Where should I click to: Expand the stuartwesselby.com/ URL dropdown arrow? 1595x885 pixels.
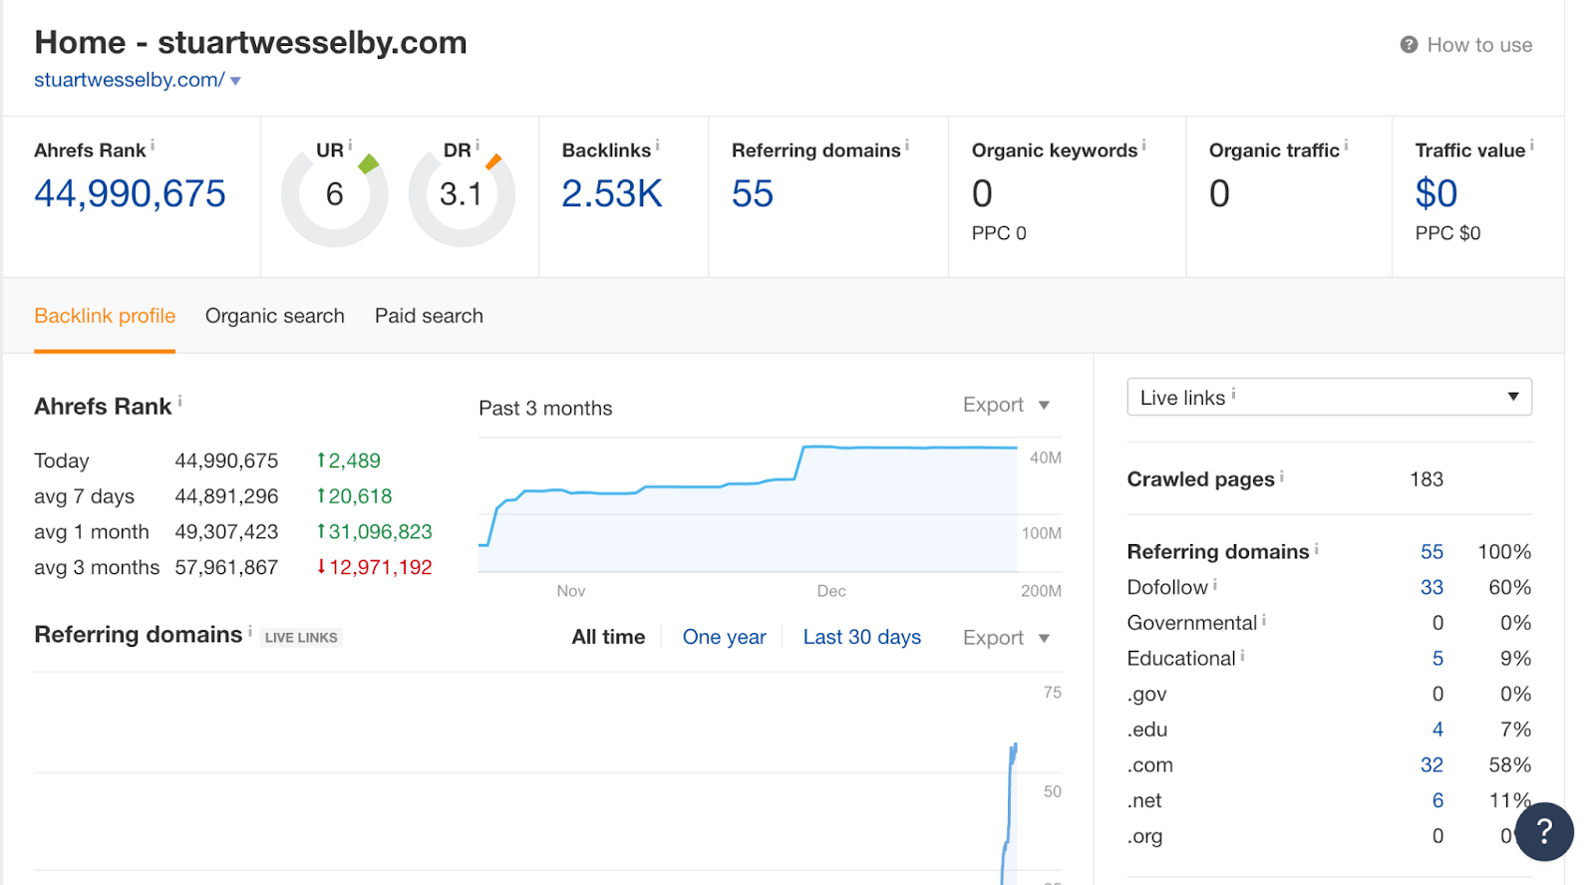(x=235, y=81)
